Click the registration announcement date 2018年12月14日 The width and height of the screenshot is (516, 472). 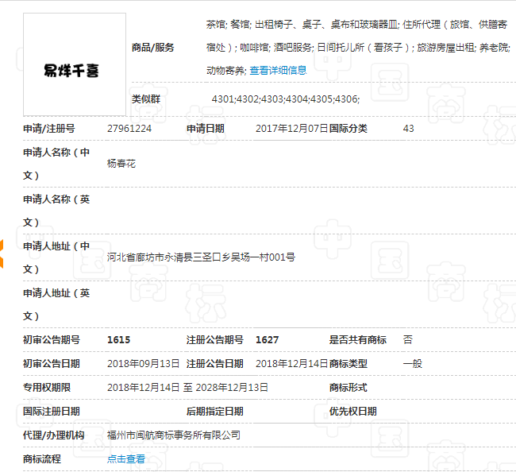coord(292,364)
